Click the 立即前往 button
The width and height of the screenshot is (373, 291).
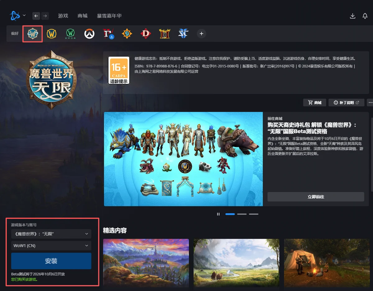click(316, 197)
